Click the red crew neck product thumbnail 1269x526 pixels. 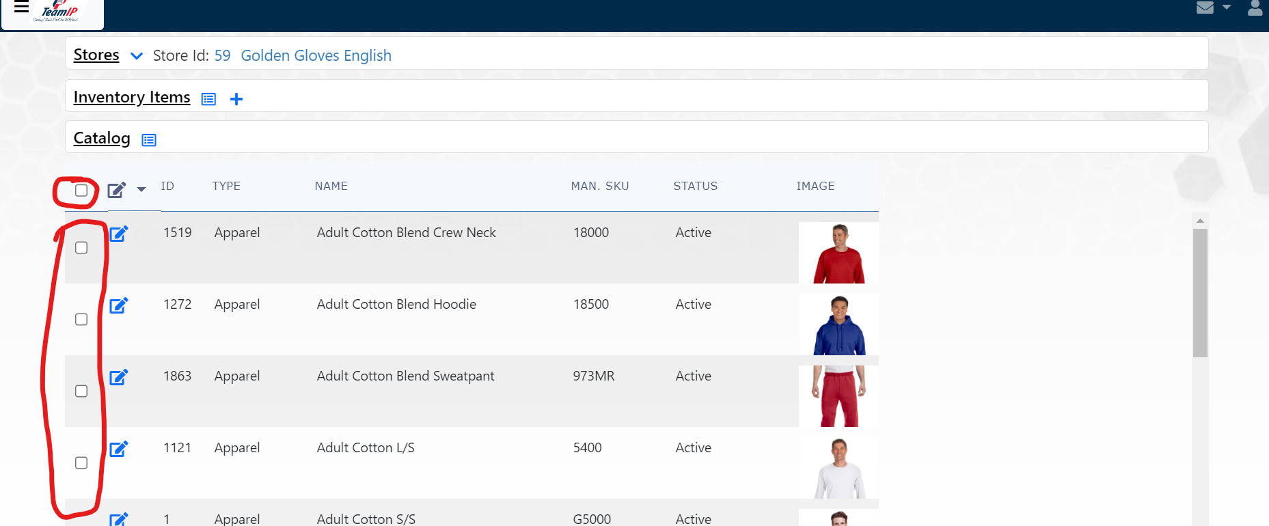(838, 253)
